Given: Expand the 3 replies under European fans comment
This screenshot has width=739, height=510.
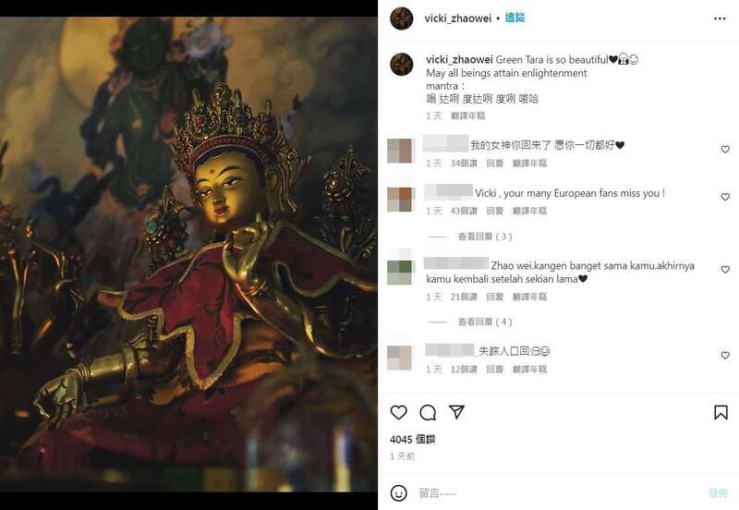Looking at the screenshot, I should [x=484, y=237].
